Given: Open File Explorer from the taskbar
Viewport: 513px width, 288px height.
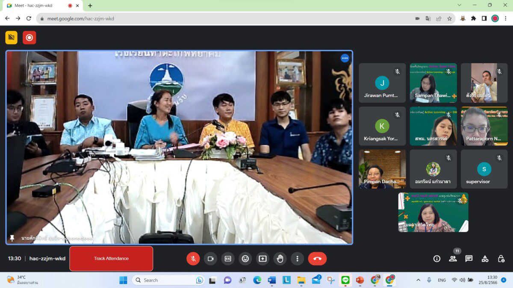Looking at the screenshot, I should (301, 280).
